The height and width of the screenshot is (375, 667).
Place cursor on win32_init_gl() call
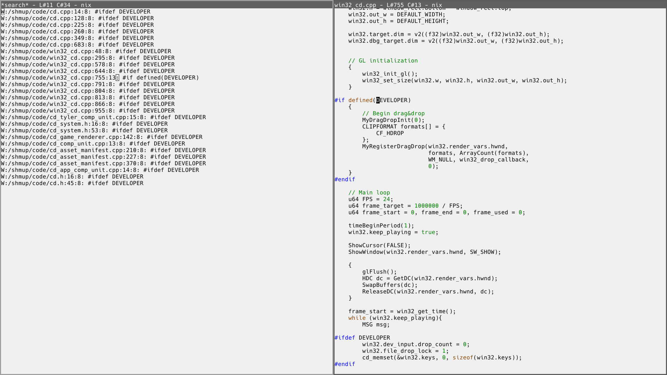390,74
